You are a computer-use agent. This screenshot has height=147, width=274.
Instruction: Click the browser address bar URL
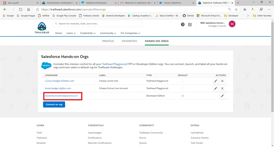point(73,9)
